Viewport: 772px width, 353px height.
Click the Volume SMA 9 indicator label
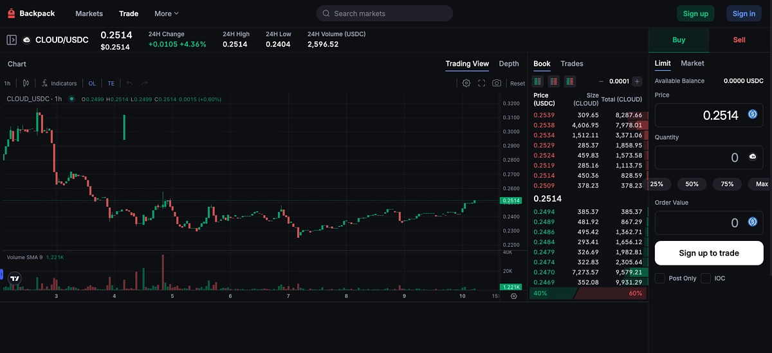25,258
